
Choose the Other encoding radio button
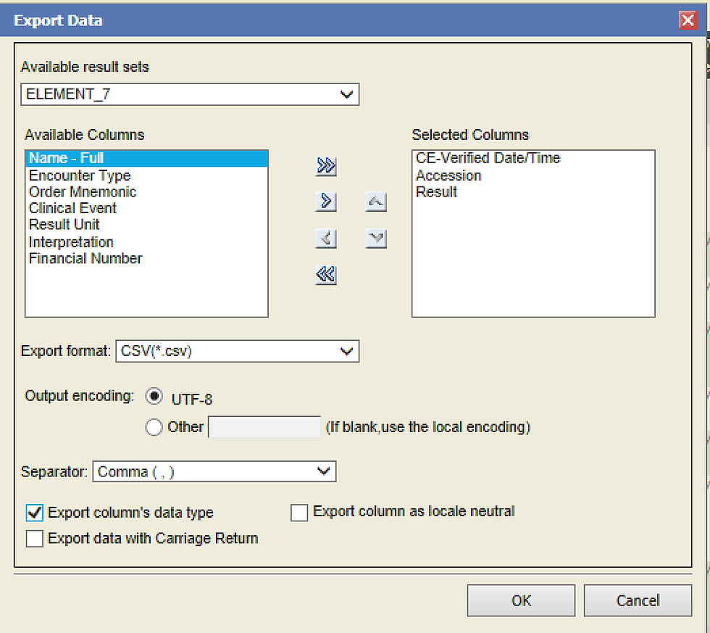click(x=154, y=427)
